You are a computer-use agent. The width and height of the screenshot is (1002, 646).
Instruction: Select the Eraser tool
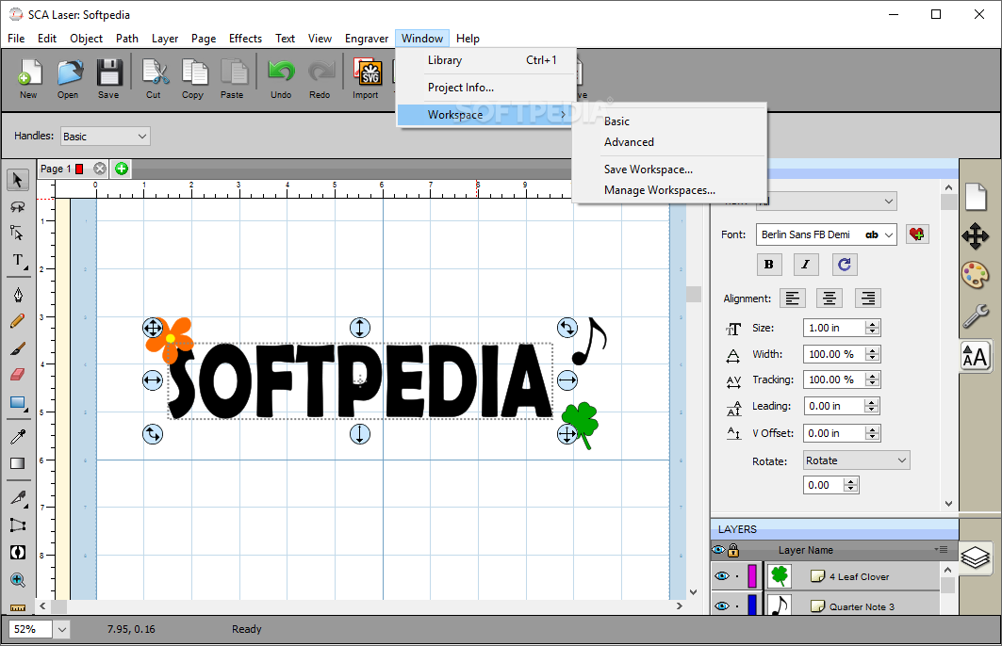pyautogui.click(x=18, y=375)
